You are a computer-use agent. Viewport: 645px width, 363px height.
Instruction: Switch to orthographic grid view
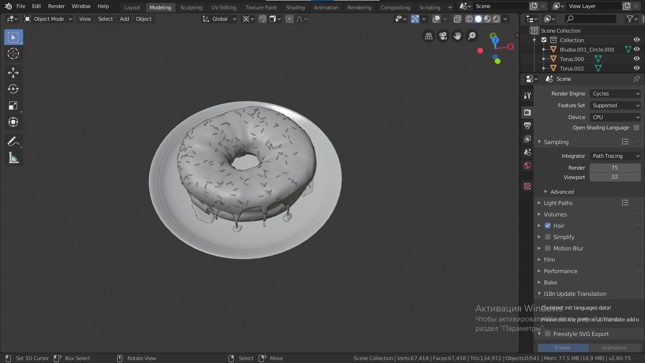pyautogui.click(x=429, y=36)
